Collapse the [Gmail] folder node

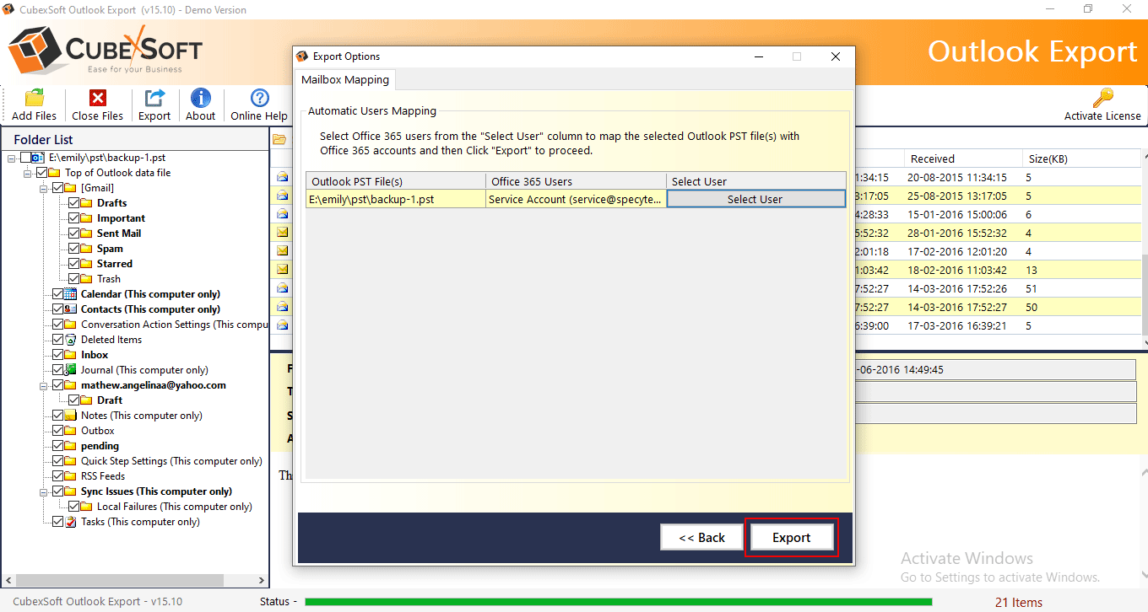(44, 188)
